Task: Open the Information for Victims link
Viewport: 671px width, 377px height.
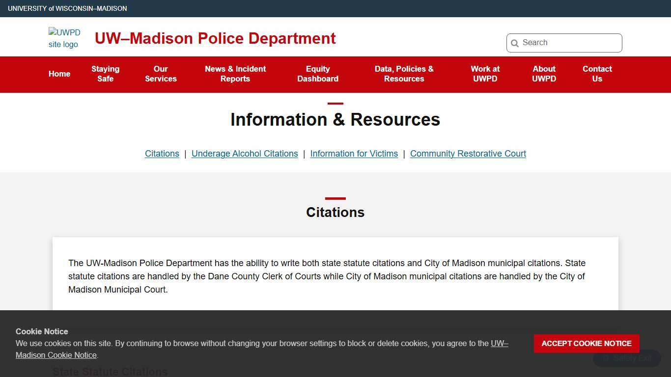Action: tap(354, 154)
